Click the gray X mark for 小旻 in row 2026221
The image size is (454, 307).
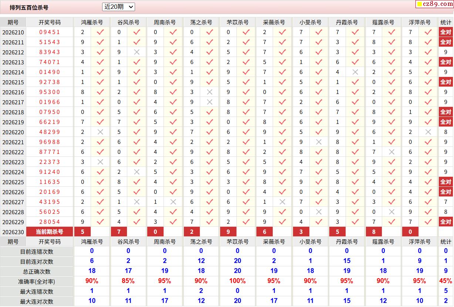click(x=319, y=142)
